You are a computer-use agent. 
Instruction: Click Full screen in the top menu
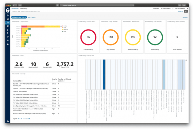156,9
